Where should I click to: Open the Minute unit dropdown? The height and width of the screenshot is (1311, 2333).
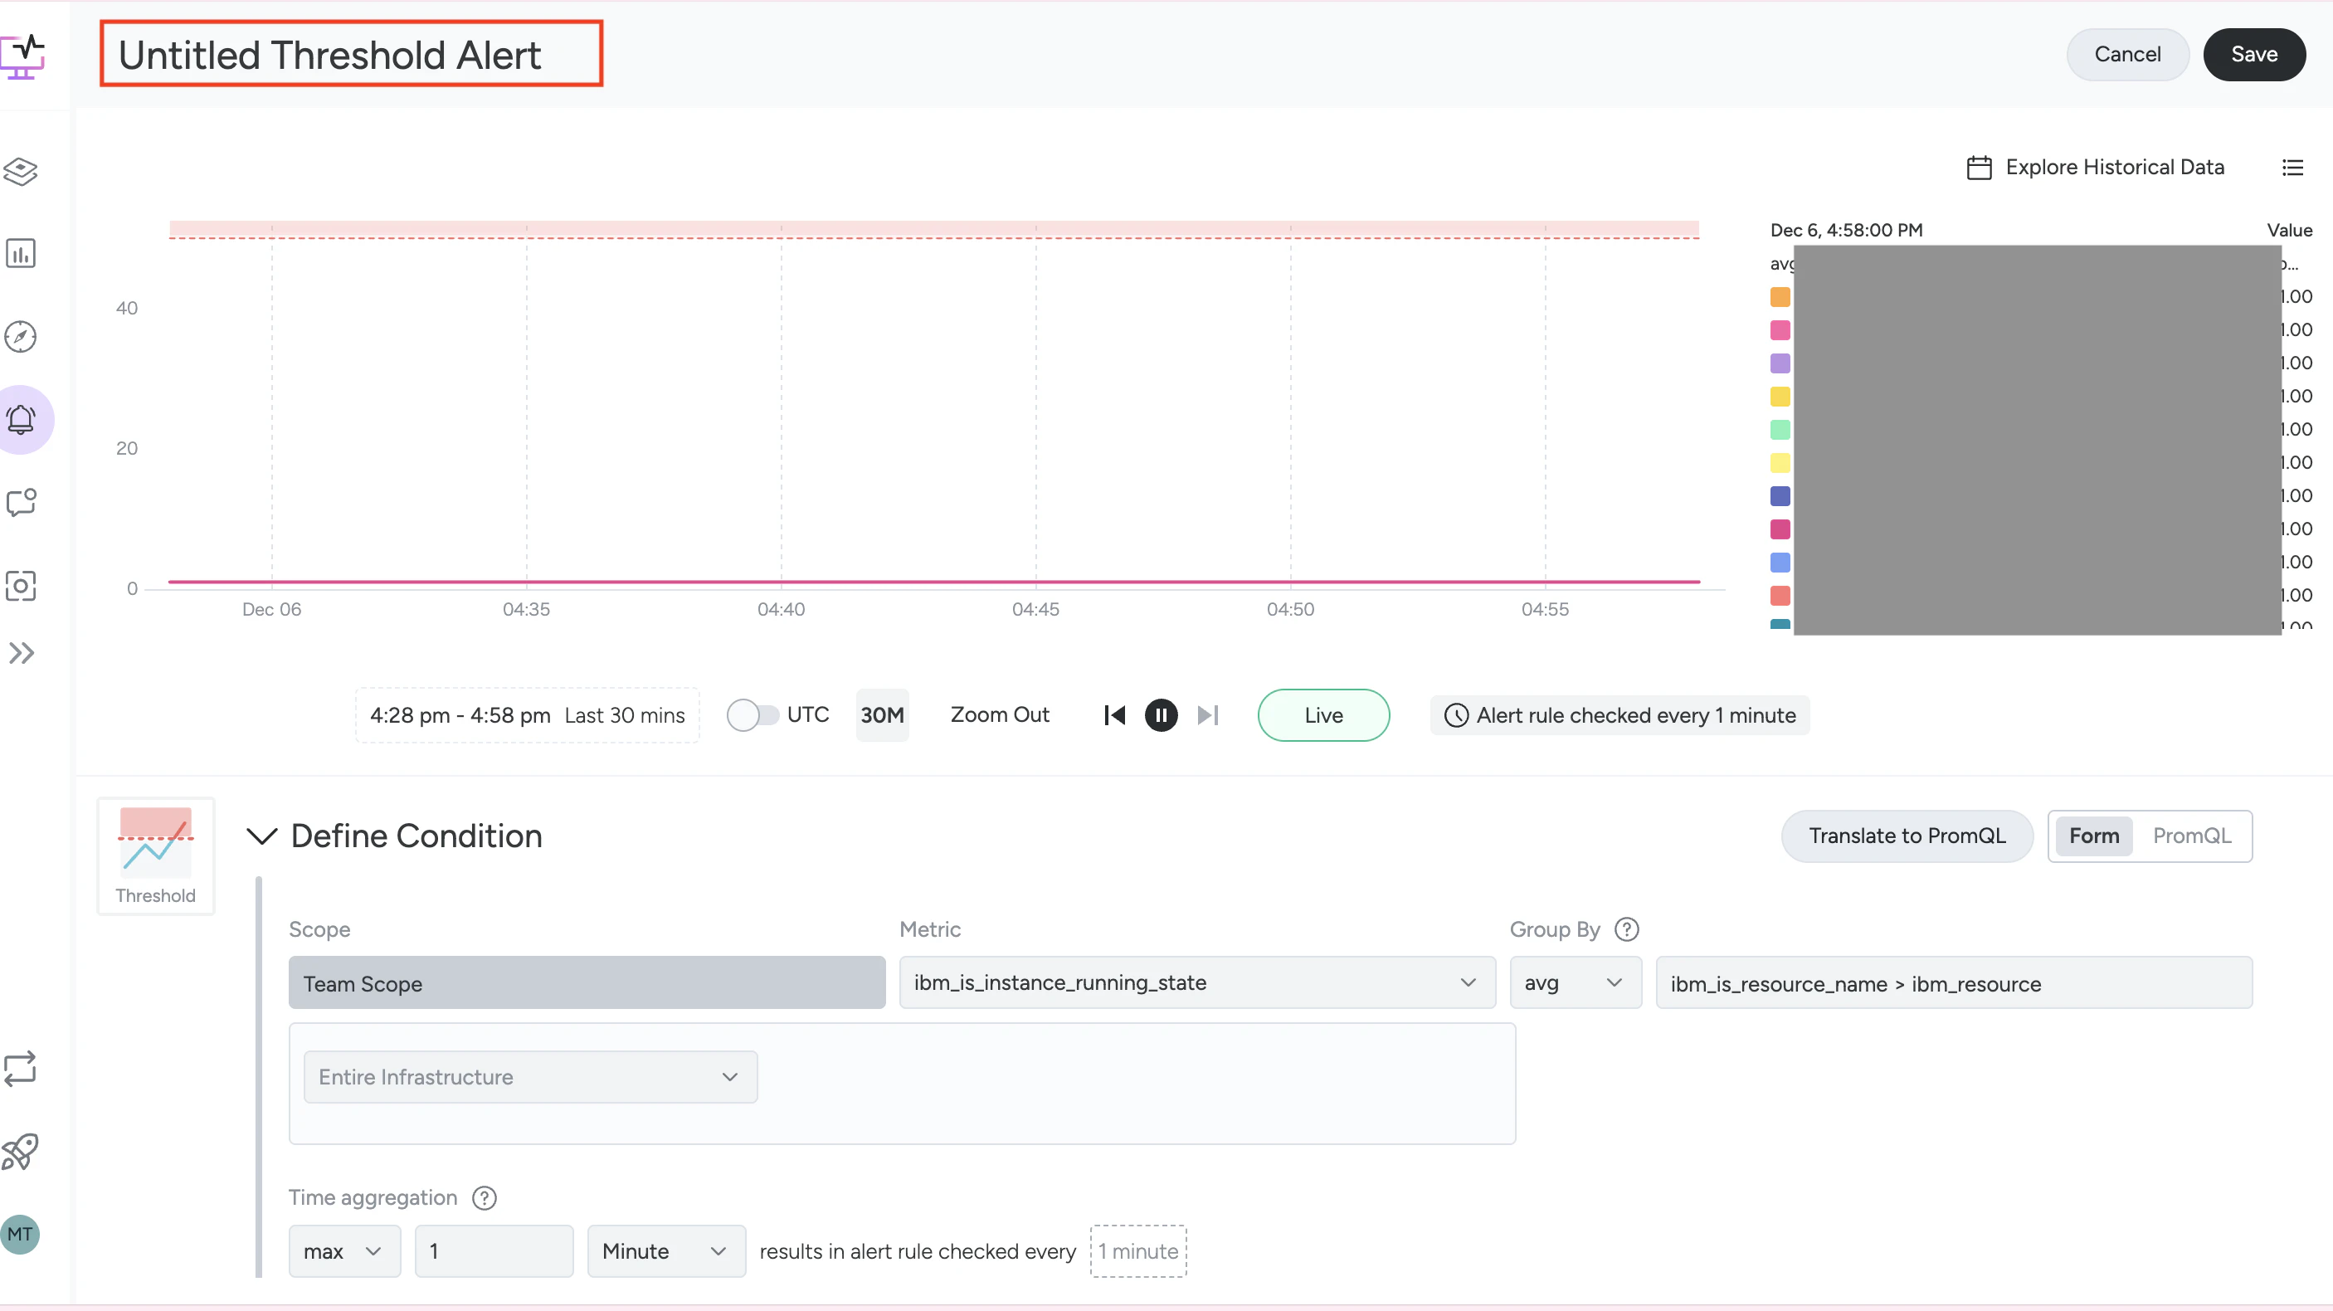click(665, 1251)
